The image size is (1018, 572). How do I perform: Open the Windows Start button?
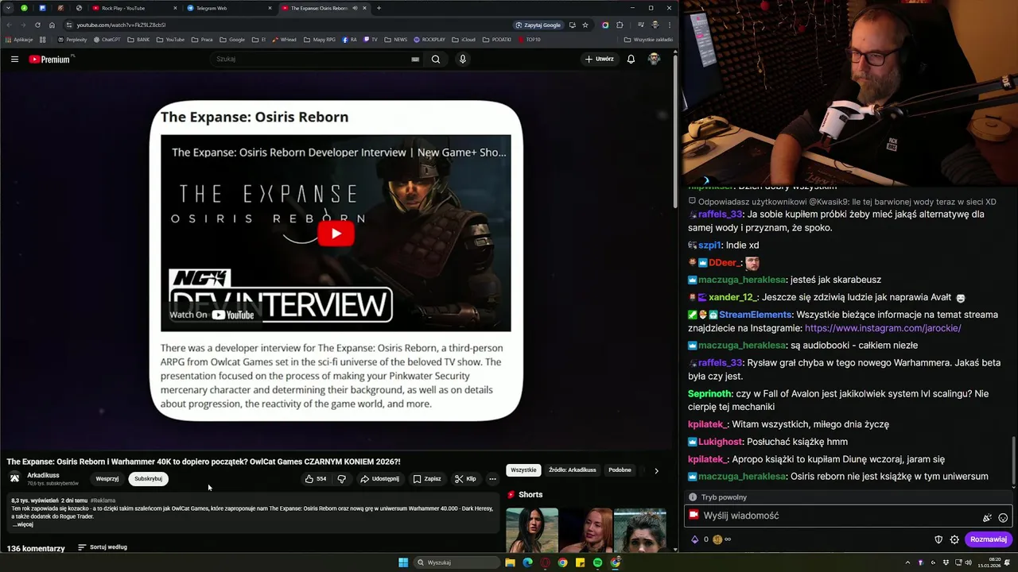point(403,562)
